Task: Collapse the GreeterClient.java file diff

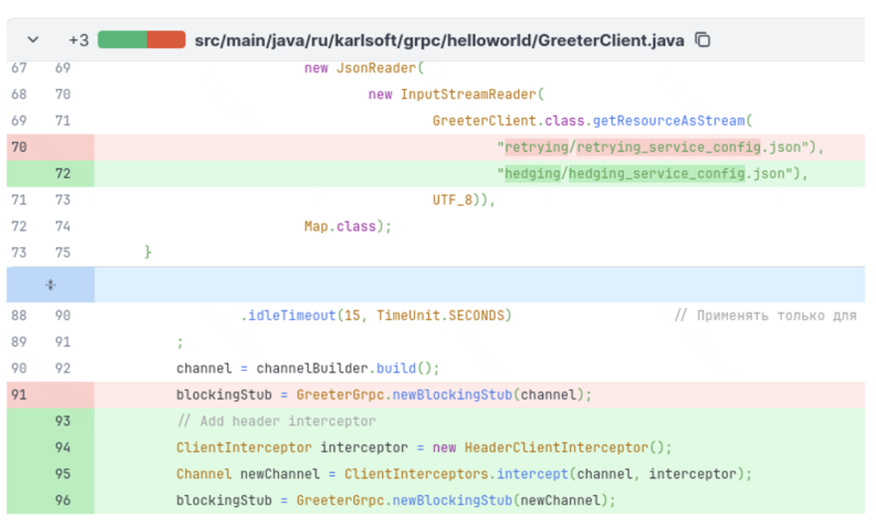Action: (33, 40)
